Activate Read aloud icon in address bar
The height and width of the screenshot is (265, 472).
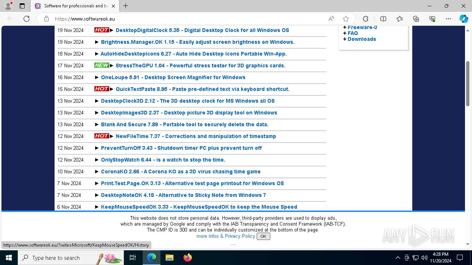[x=331, y=19]
